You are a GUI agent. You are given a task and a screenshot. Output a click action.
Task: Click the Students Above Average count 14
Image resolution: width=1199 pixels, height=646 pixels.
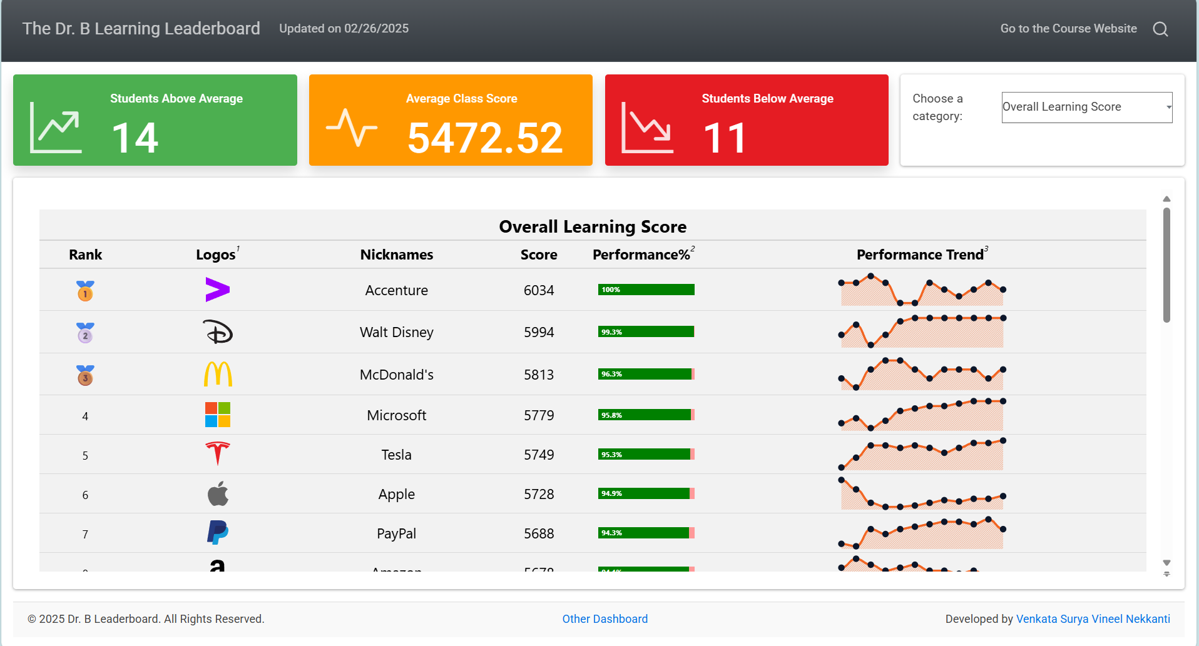135,138
